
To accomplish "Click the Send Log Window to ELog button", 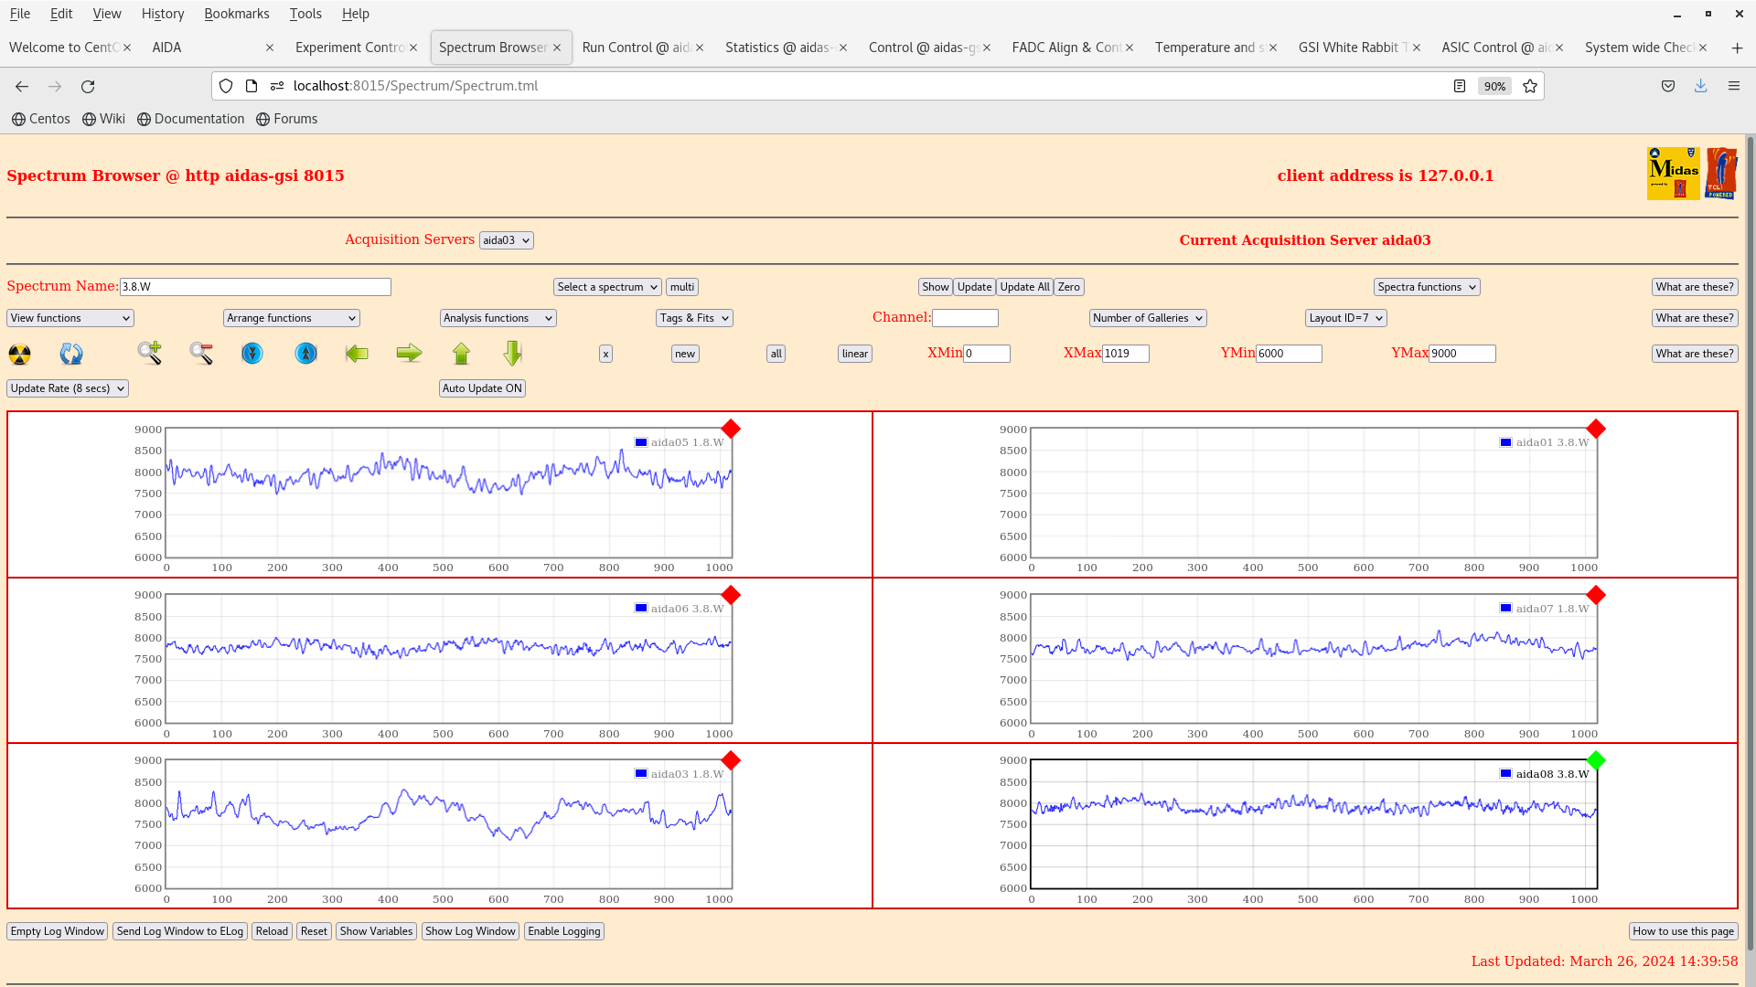I will (180, 931).
